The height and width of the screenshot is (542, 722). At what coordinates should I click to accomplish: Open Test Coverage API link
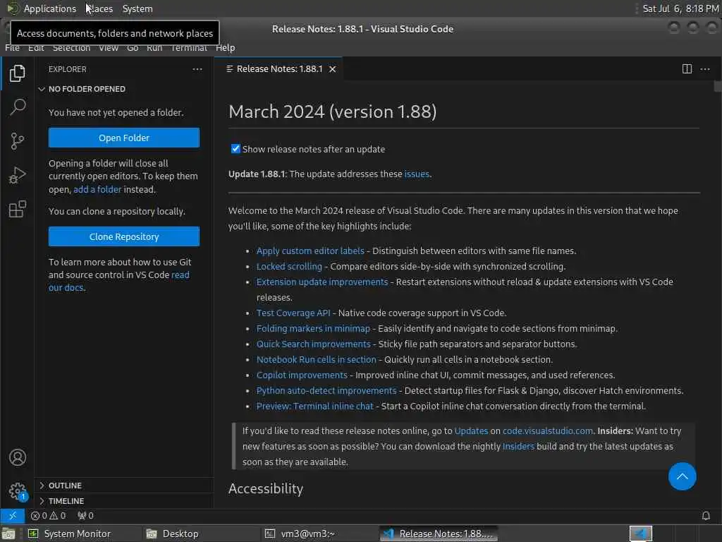pos(293,313)
